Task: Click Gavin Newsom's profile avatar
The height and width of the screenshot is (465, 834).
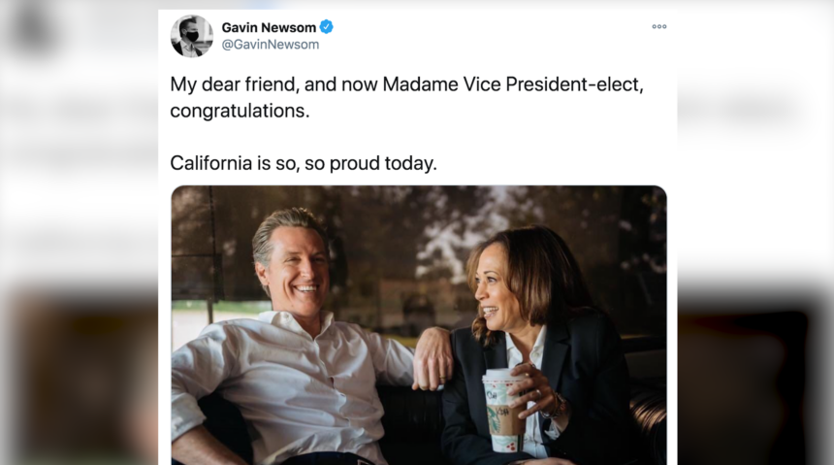Action: tap(191, 36)
